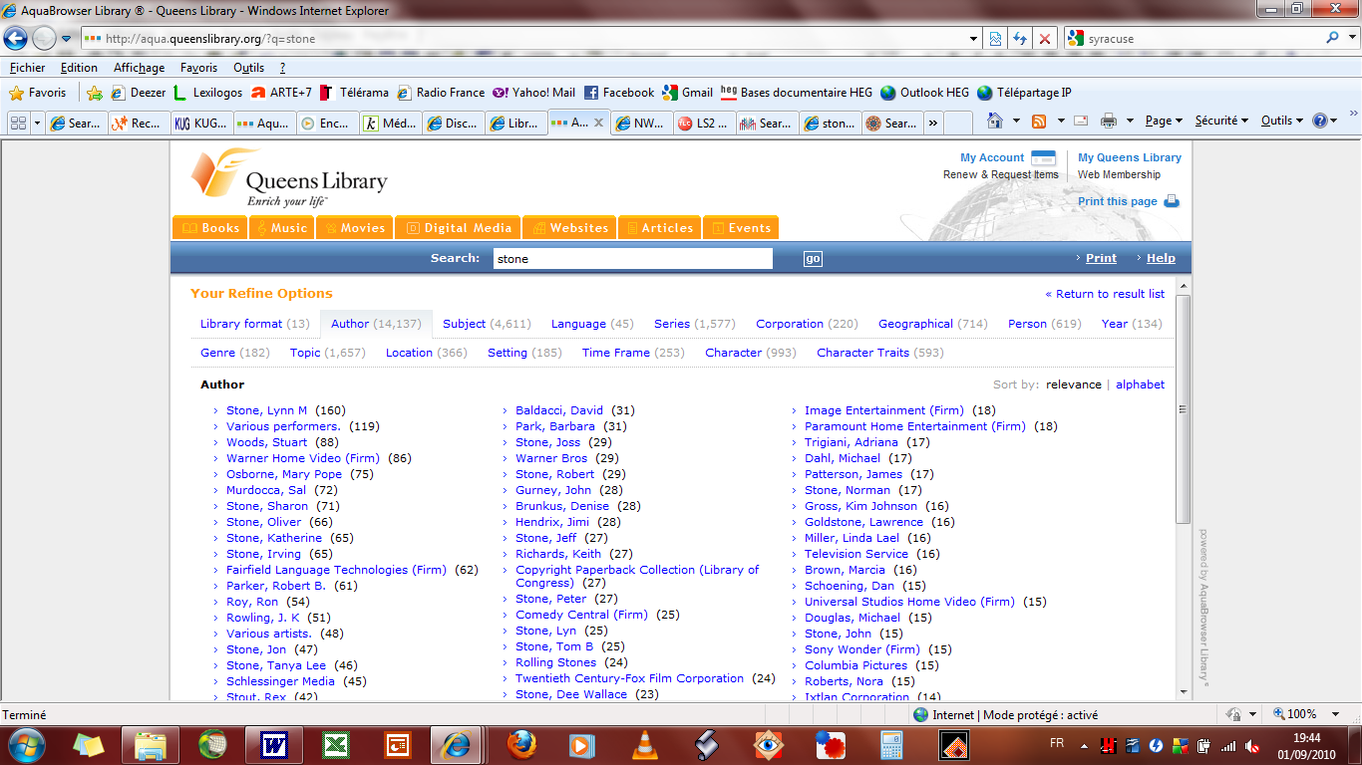Viewport: 1362px width, 765px height.
Task: Open the Sécurité dropdown menu
Action: point(1221,121)
